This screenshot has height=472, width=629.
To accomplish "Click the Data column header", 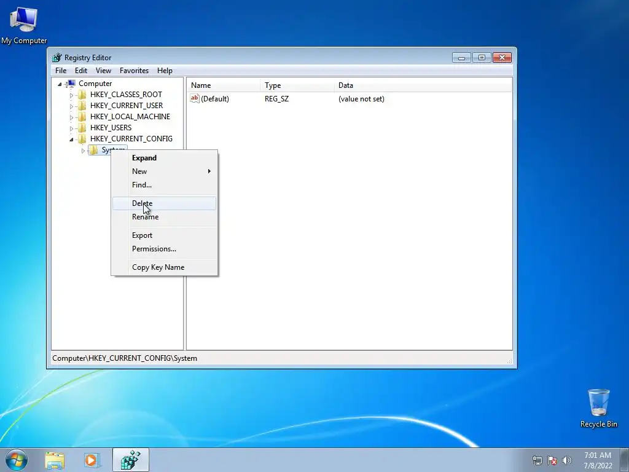I will pyautogui.click(x=423, y=85).
